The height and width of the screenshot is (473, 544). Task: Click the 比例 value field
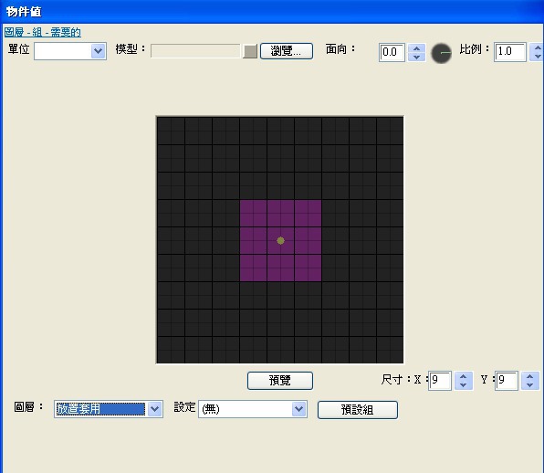pos(510,52)
